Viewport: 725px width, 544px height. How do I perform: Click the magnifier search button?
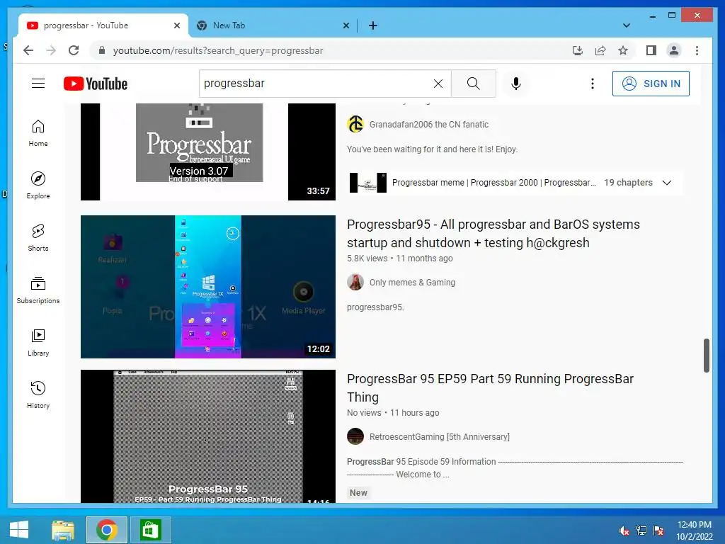(x=473, y=84)
